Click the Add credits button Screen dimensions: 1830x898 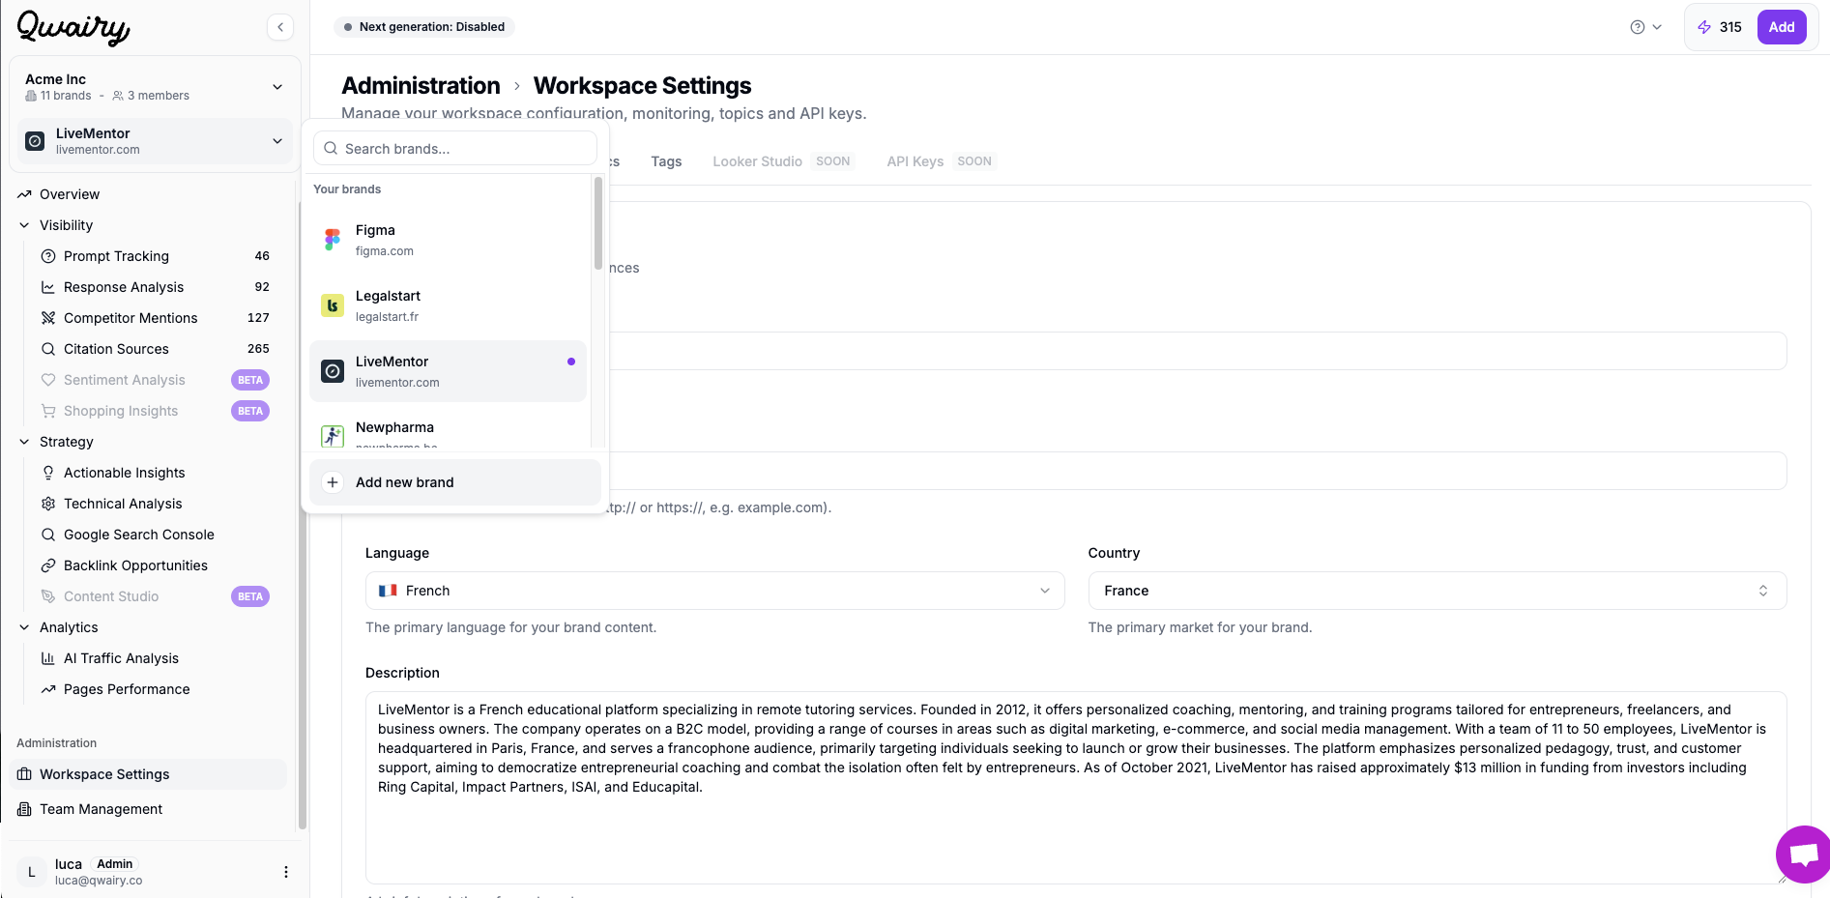[x=1782, y=27]
